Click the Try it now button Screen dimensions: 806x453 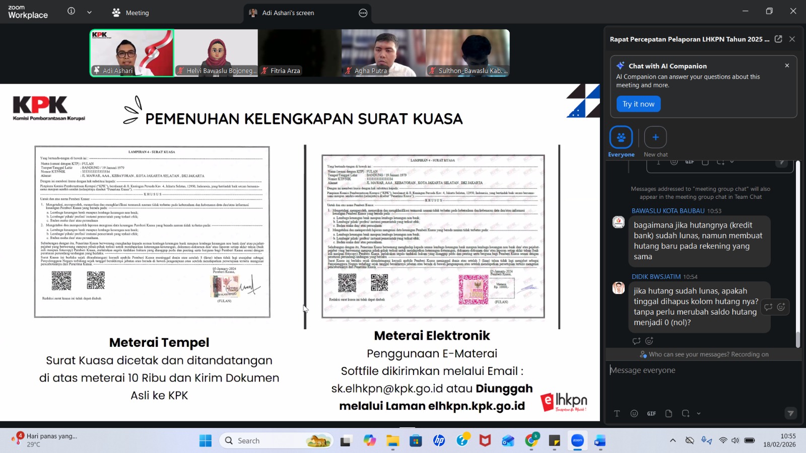[638, 104]
